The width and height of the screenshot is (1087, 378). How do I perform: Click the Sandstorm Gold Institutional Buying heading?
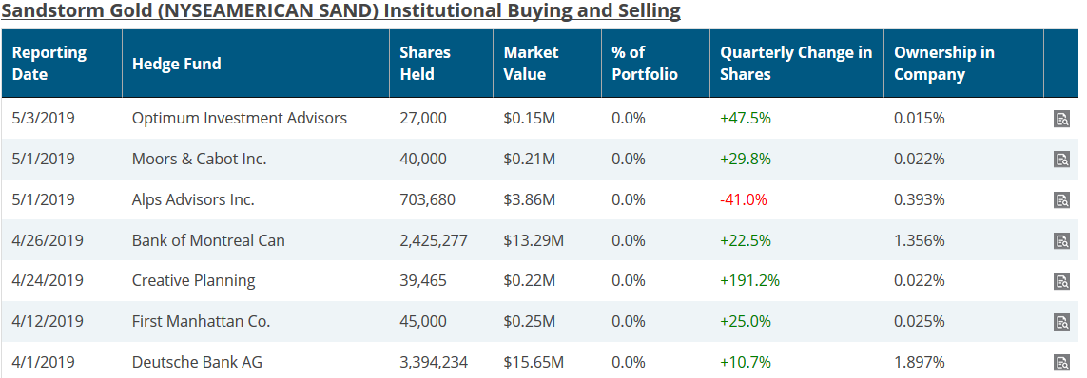(340, 11)
